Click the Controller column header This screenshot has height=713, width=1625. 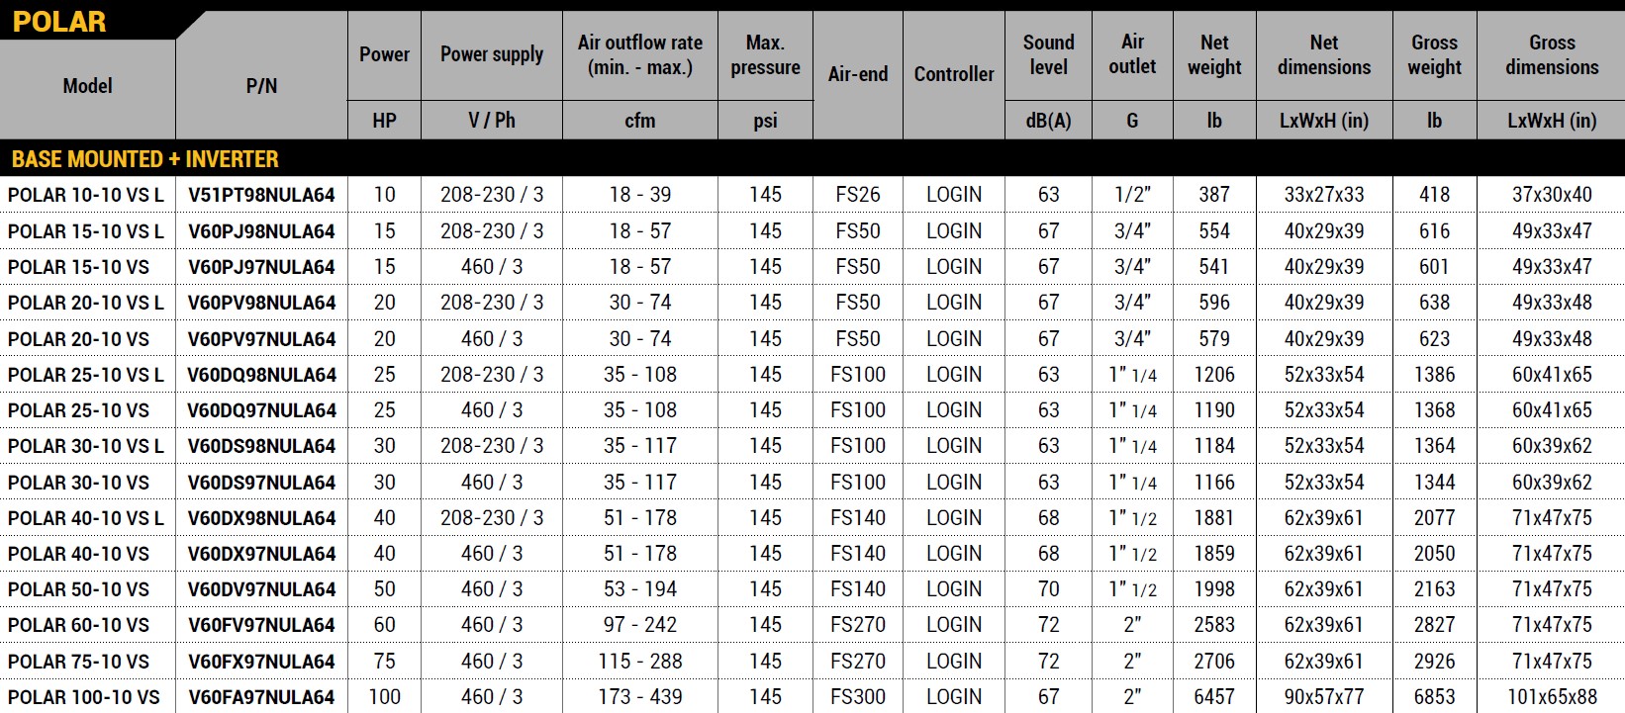coord(954,74)
